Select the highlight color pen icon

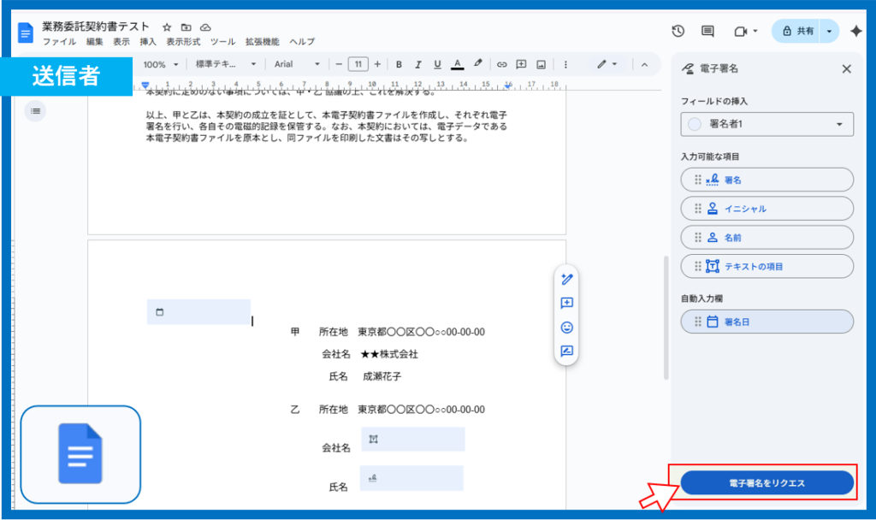click(x=478, y=64)
